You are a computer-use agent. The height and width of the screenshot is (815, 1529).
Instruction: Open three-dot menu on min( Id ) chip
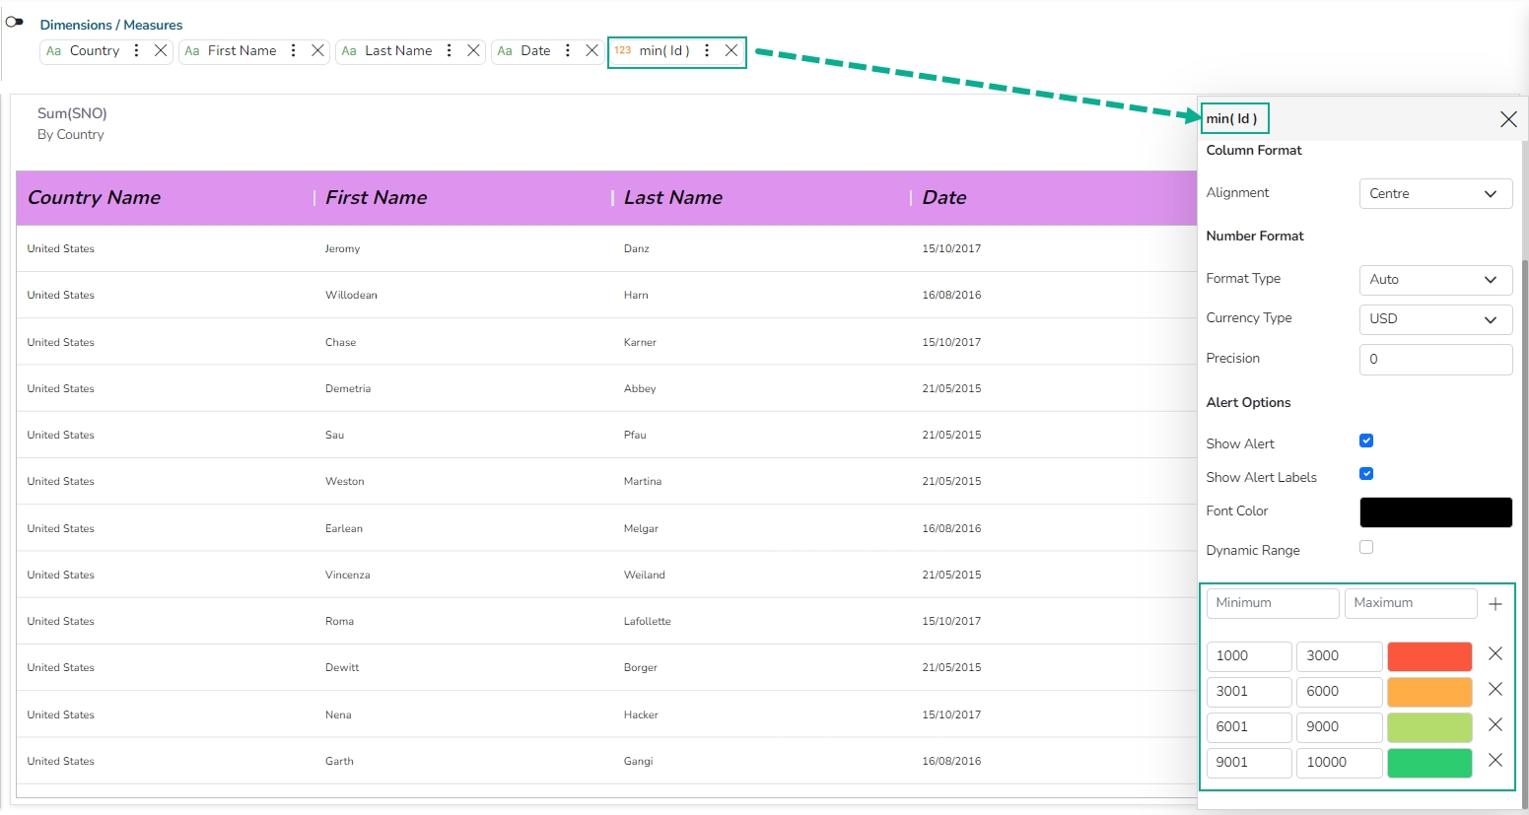click(x=707, y=51)
